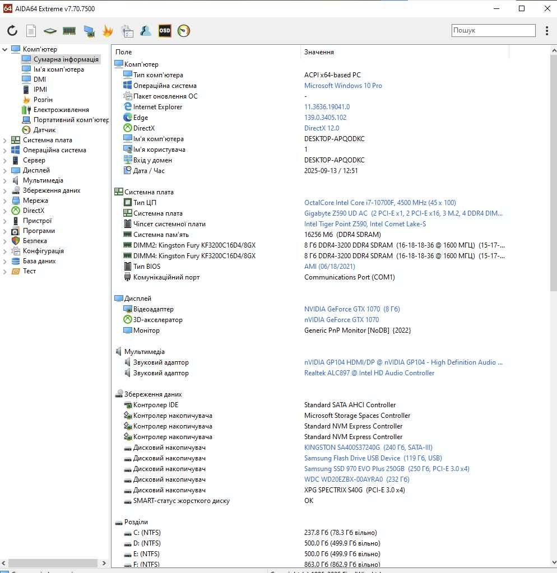Open the Report page icon
The width and height of the screenshot is (557, 573).
coord(31,31)
